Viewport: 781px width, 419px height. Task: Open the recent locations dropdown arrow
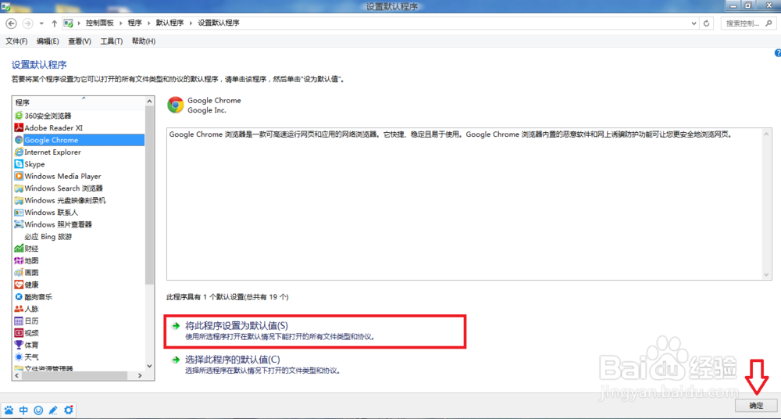click(42, 23)
